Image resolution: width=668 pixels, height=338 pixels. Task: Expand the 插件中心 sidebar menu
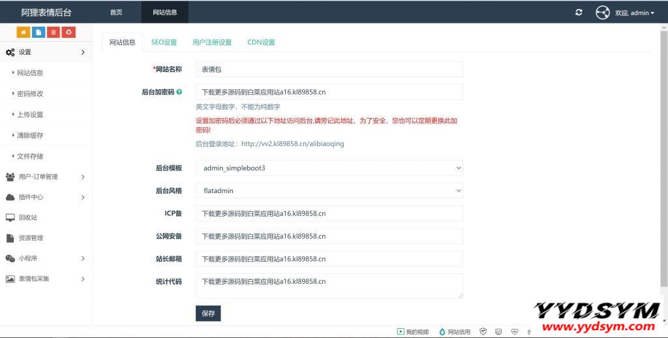tap(46, 197)
